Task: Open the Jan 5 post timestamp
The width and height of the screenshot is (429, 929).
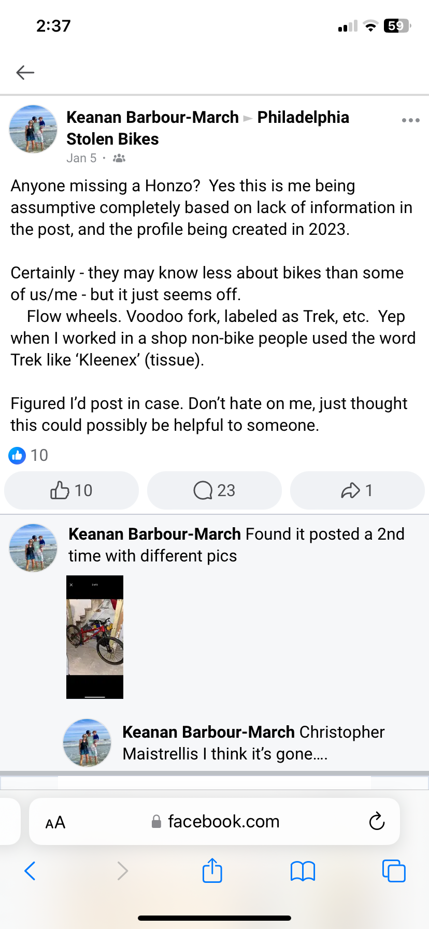Action: [x=81, y=158]
